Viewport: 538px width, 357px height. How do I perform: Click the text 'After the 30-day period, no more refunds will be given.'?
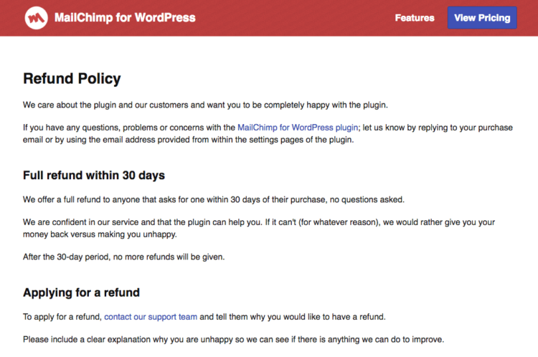[x=124, y=257]
